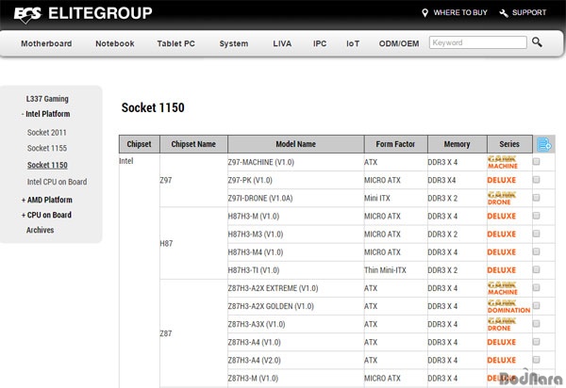Open the H87H3-M3 (V1.0) model link

[x=256, y=234]
